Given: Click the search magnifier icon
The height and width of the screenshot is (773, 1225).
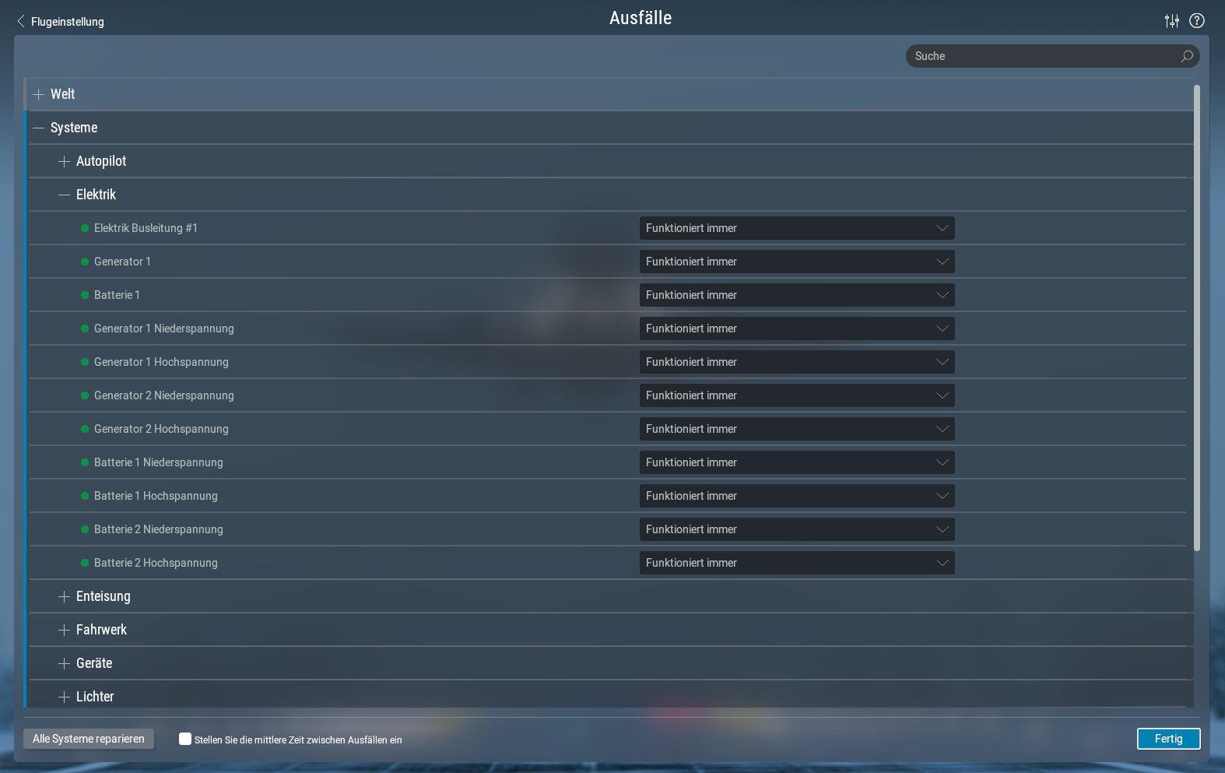Looking at the screenshot, I should click(x=1186, y=56).
